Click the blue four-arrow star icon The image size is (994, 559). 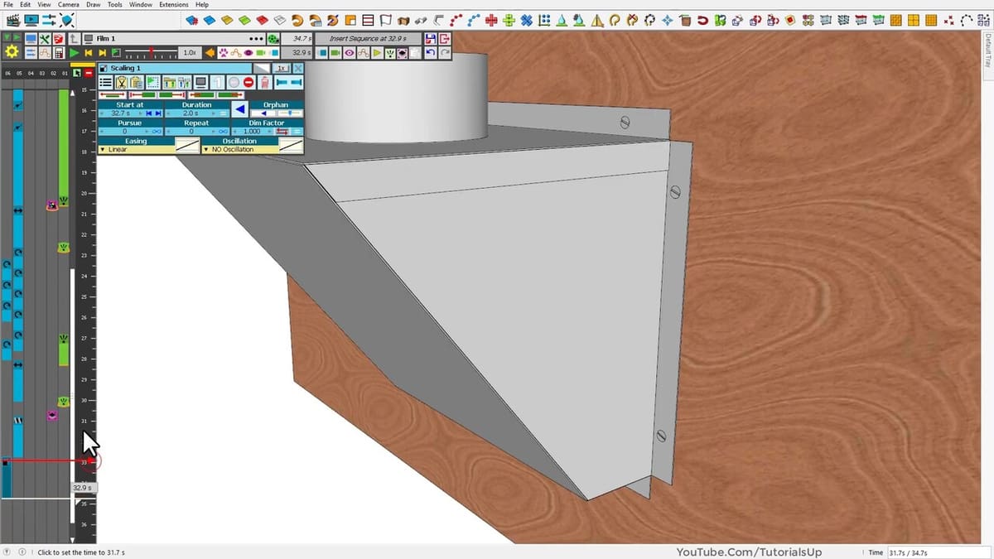pos(668,20)
